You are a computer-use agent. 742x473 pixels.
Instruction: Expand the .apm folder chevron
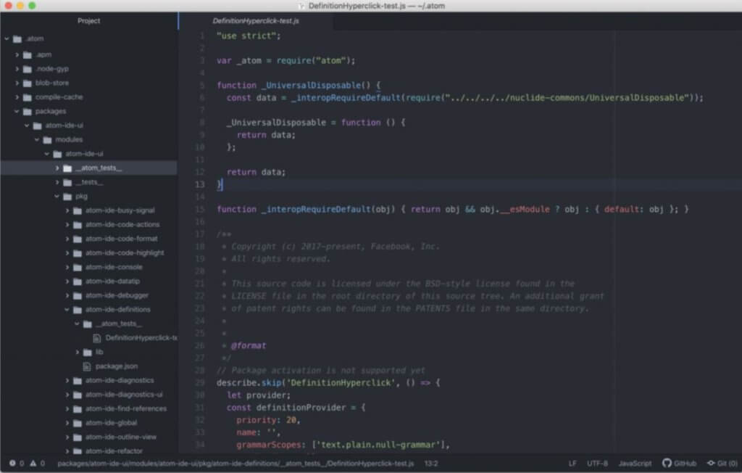[x=17, y=55]
